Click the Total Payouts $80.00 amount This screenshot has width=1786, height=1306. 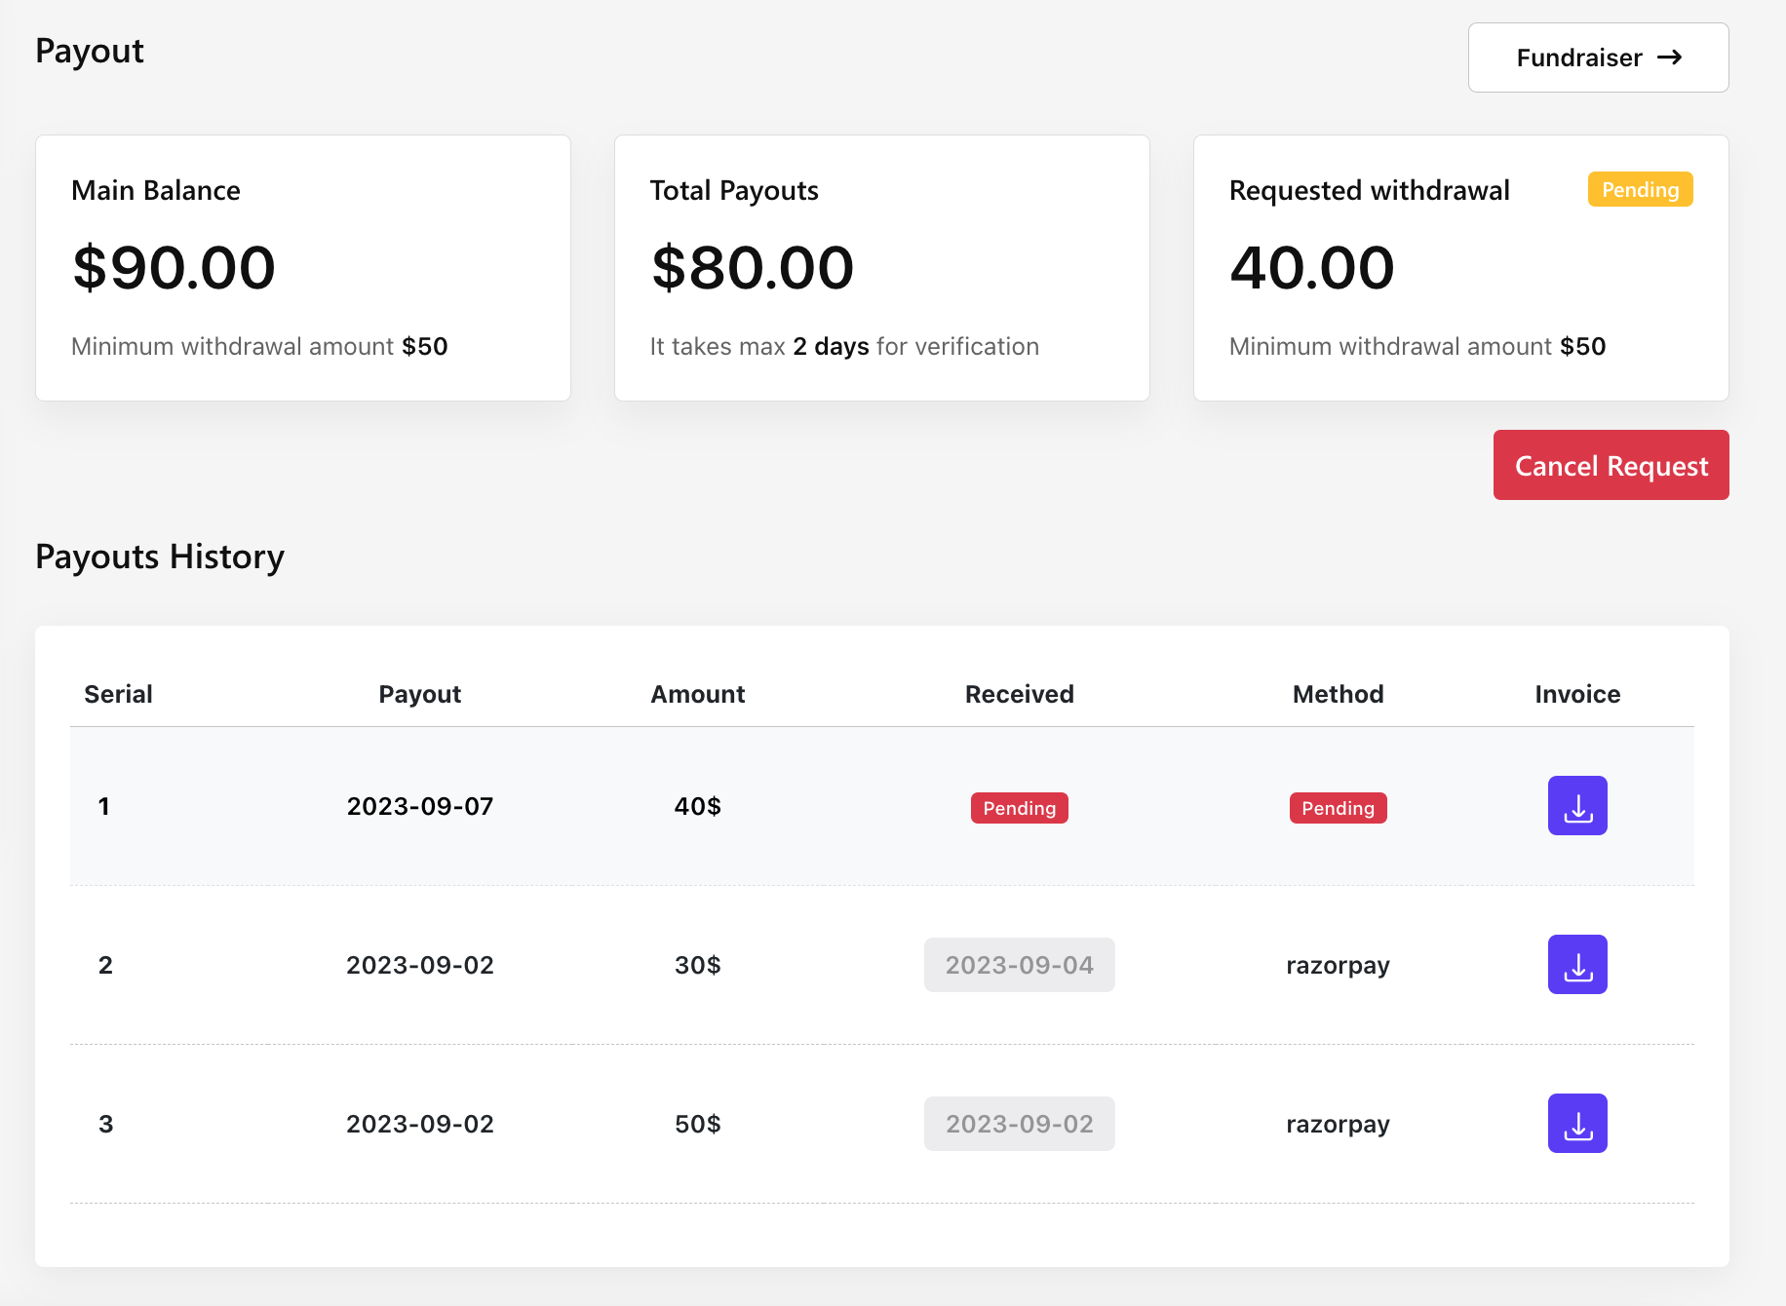[753, 268]
